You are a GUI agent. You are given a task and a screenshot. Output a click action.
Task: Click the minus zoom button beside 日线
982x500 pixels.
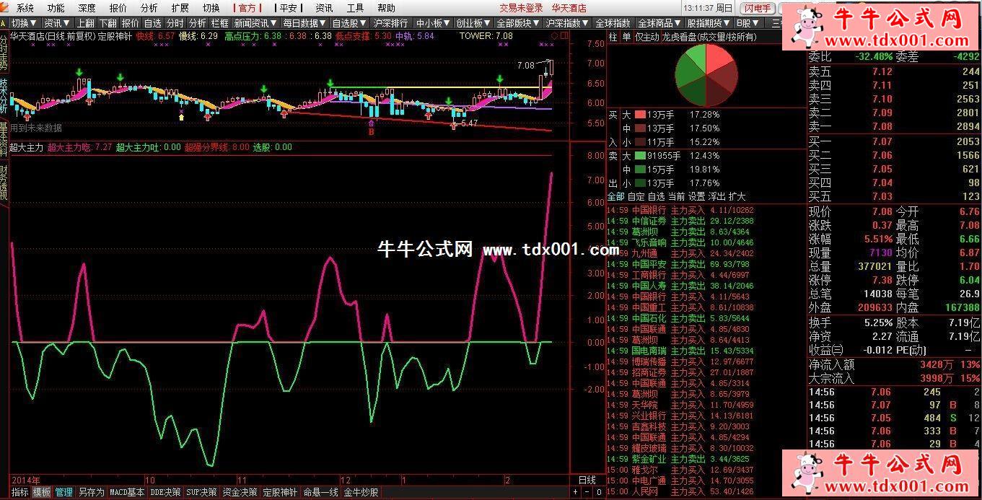tap(587, 493)
